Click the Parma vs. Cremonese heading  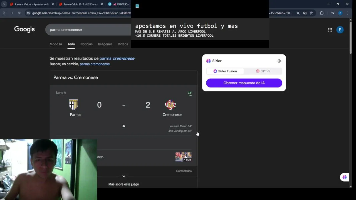click(76, 77)
